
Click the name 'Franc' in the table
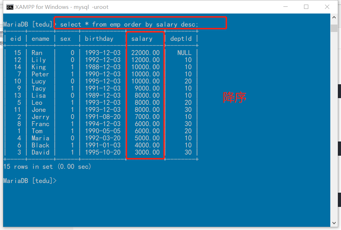pos(41,124)
